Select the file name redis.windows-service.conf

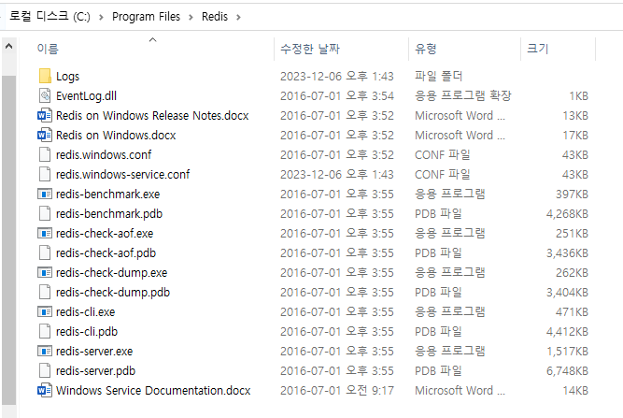tap(122, 174)
